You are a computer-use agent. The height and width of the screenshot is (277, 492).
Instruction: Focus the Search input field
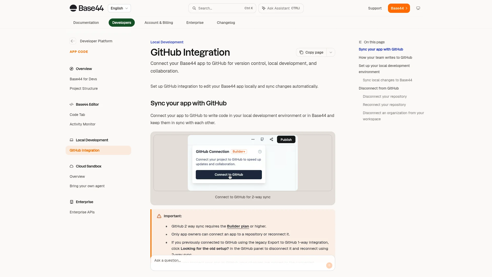222,8
